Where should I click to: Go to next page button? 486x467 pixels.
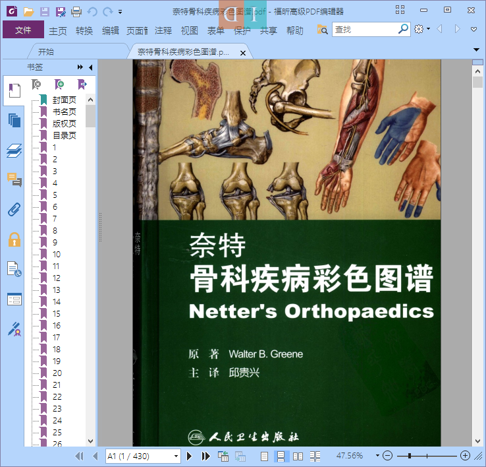click(189, 456)
